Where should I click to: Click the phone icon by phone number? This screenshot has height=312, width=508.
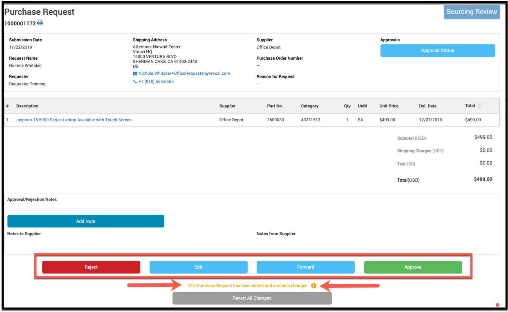tap(135, 82)
